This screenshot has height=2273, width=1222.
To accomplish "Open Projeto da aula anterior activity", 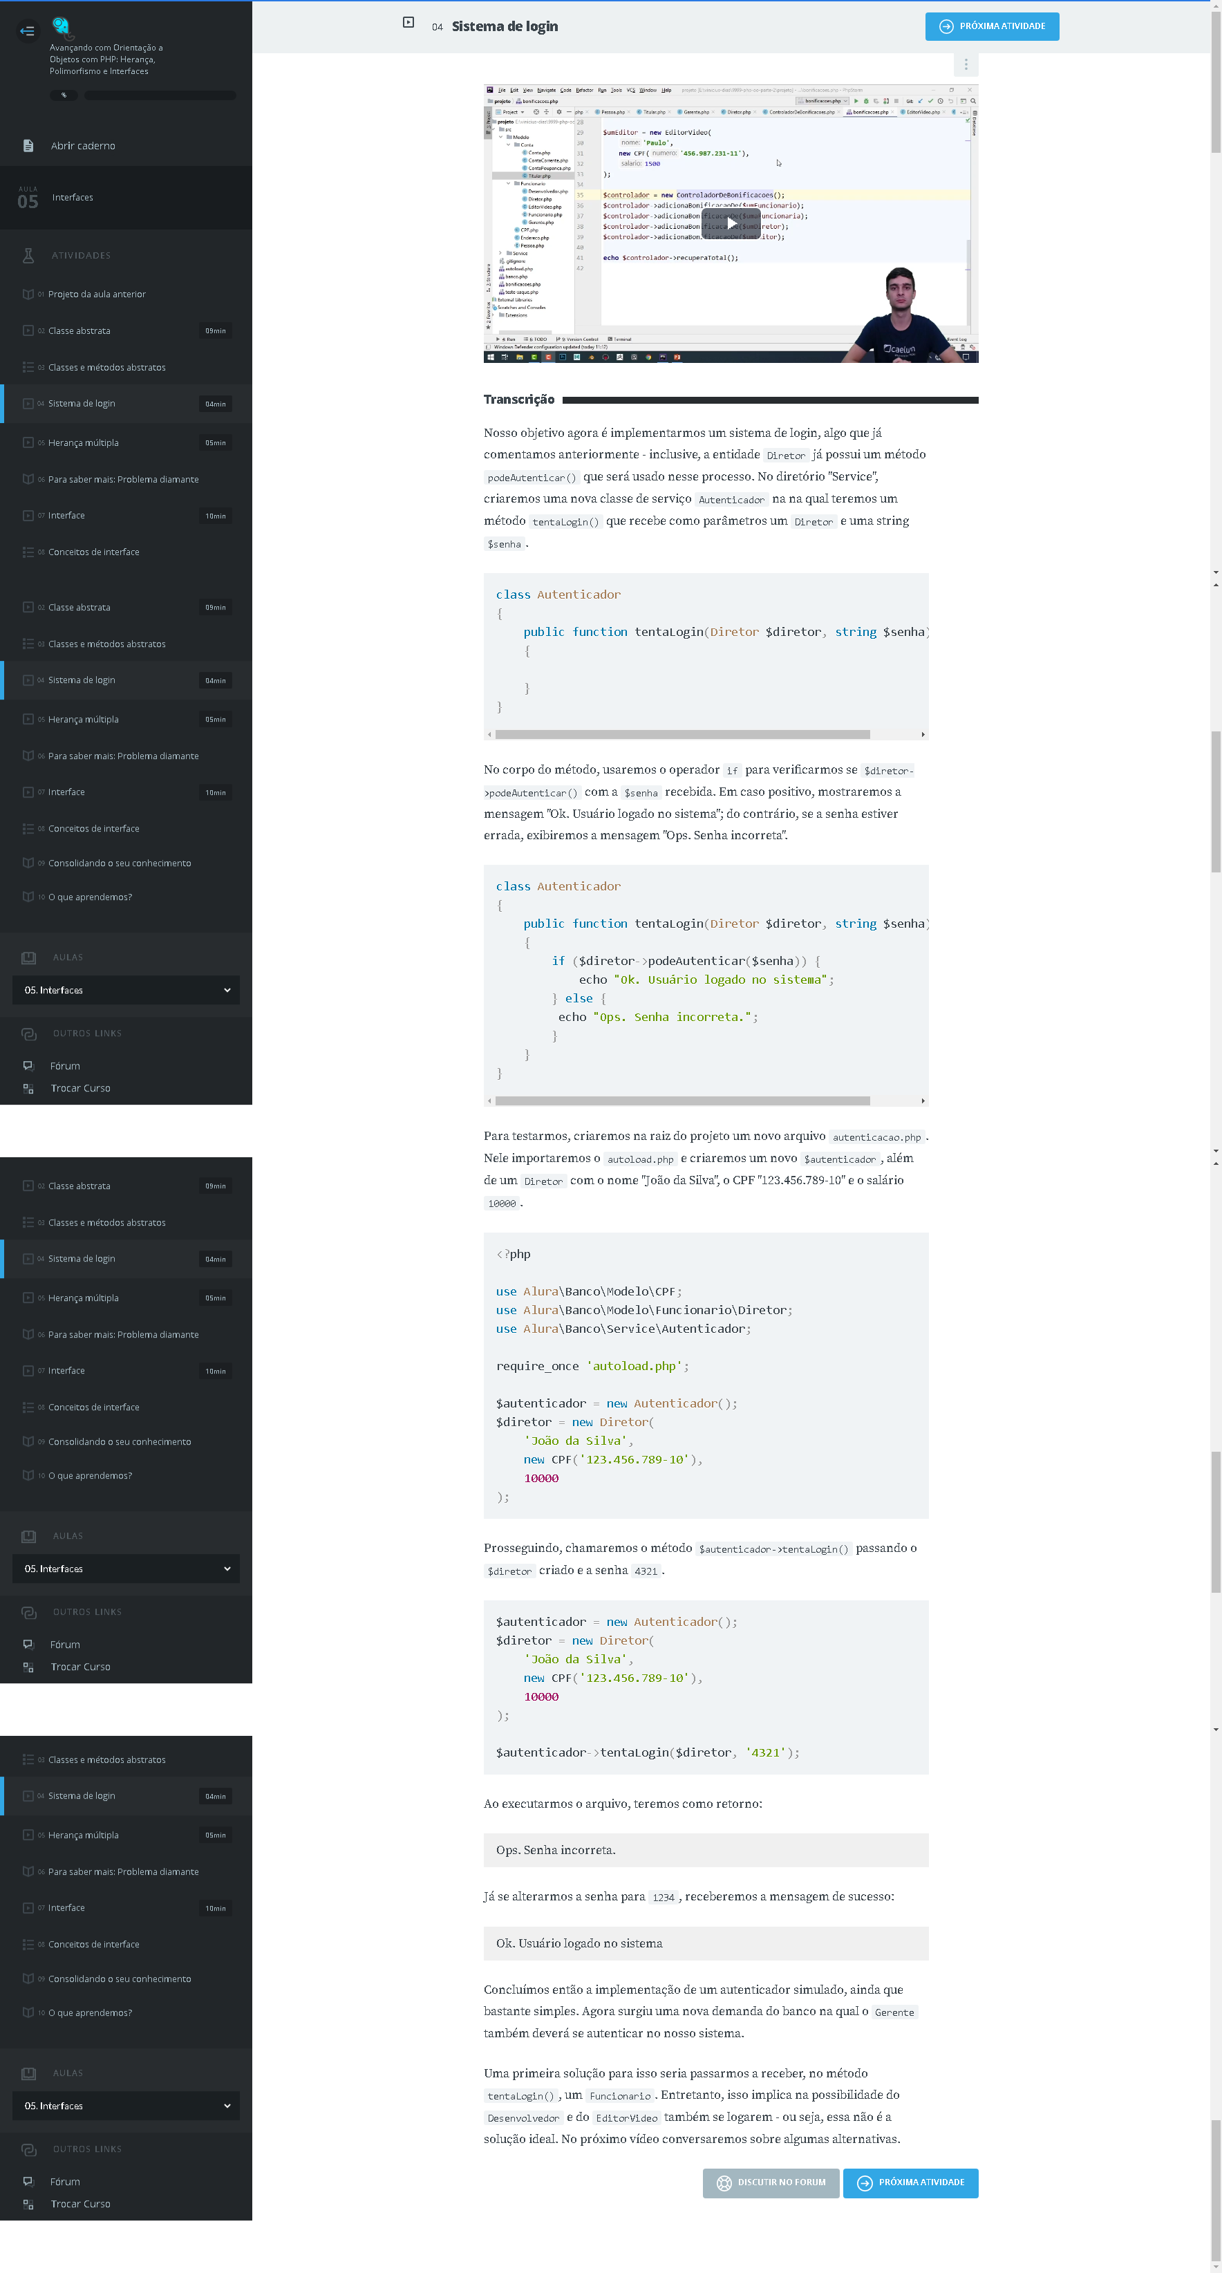I will point(97,294).
